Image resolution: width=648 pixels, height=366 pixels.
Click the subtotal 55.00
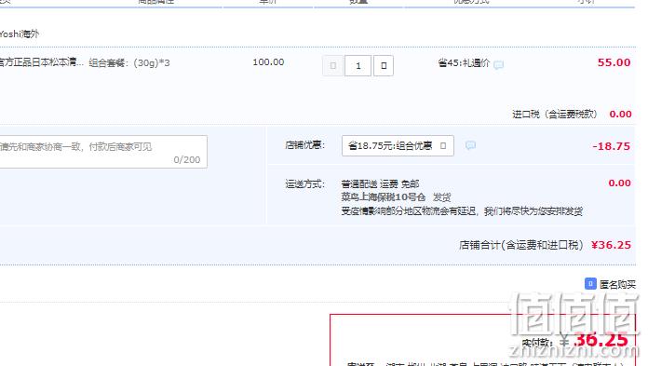[614, 62]
